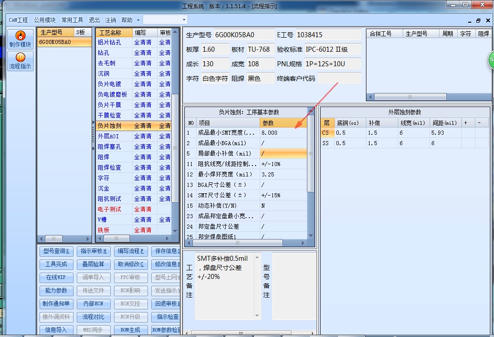Screen dimensions: 494x337
Task: Select the 局部最小补偿 parameter value cell
Action: coord(283,154)
